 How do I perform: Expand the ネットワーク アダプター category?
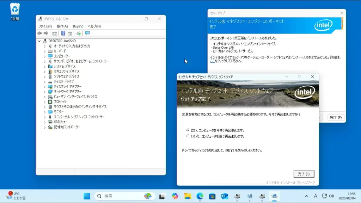[x=45, y=92]
